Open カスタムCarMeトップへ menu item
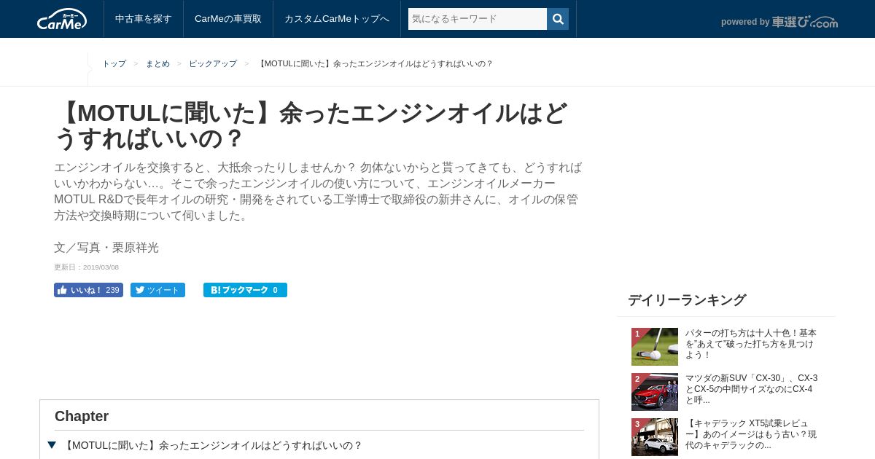 pos(337,19)
